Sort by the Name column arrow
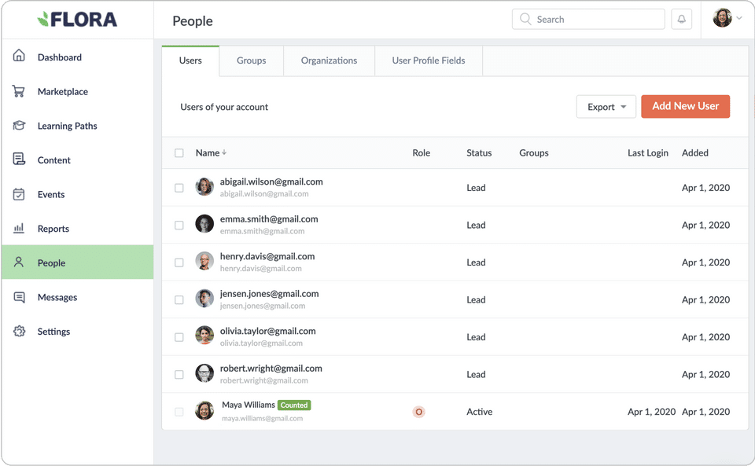Viewport: 755px width, 466px height. click(x=224, y=152)
